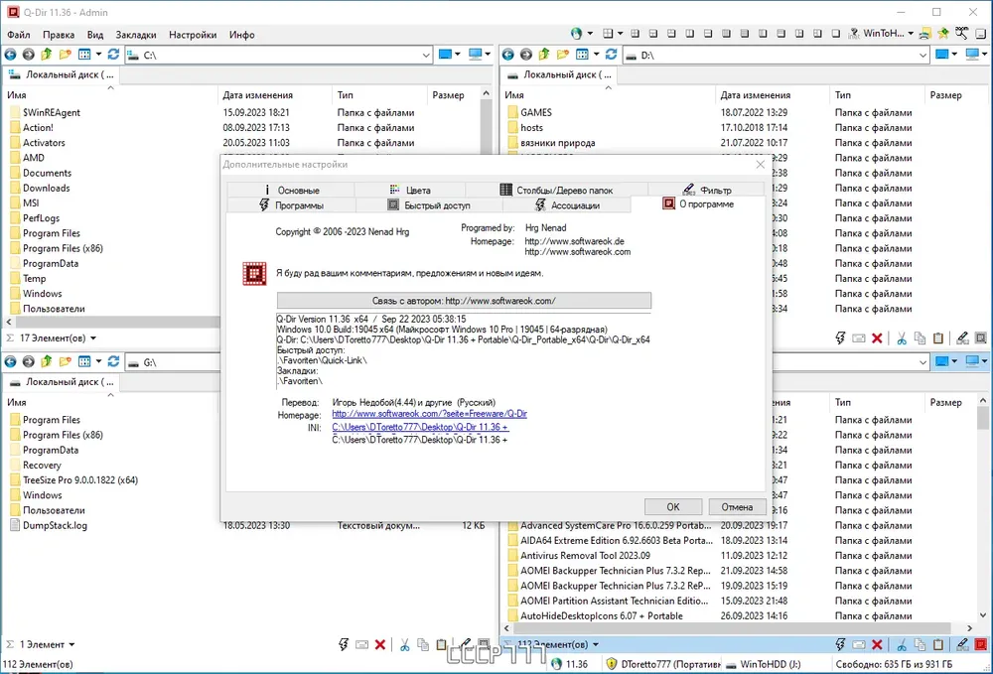Open the view mode dropdown in G:\ pane
Image resolution: width=993 pixels, height=674 pixels.
[98, 362]
